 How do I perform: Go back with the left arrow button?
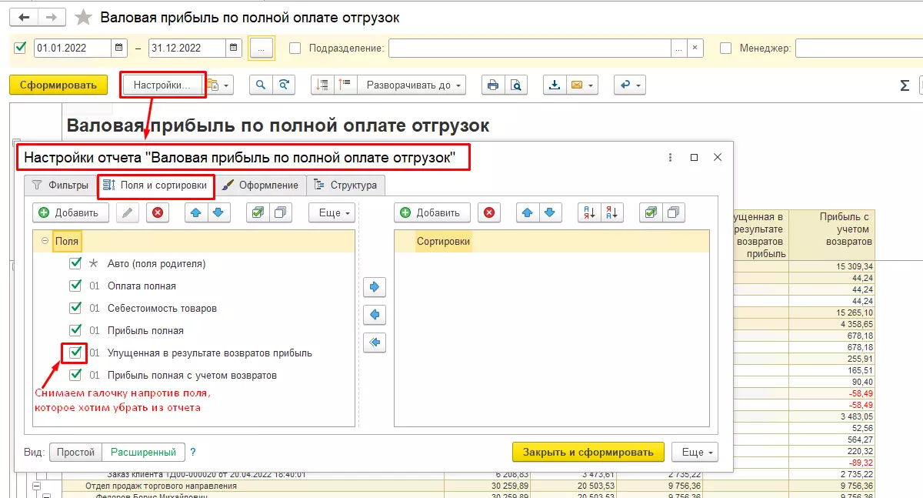23,17
